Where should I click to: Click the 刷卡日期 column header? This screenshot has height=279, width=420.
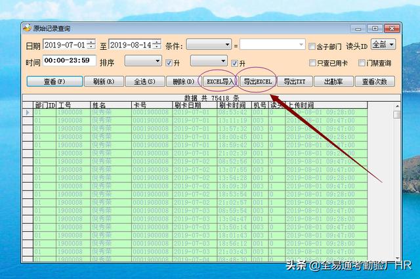coord(194,105)
